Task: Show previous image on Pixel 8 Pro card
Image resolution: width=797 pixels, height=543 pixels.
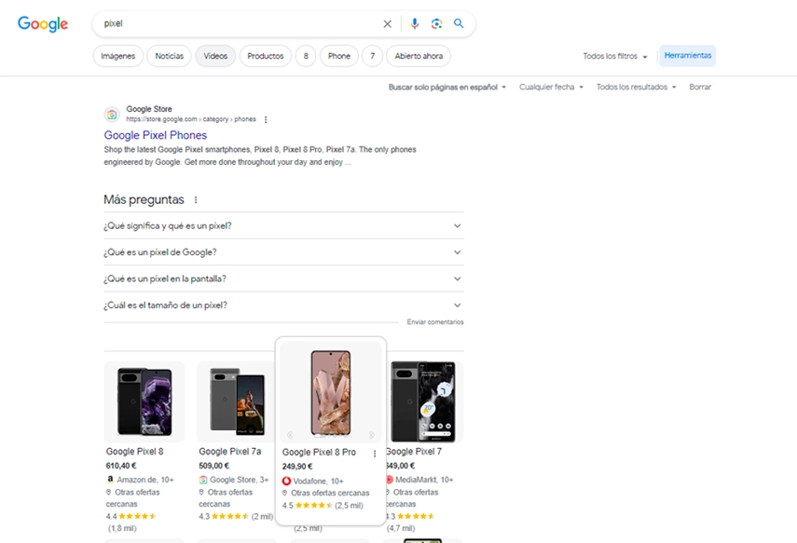Action: pyautogui.click(x=290, y=435)
